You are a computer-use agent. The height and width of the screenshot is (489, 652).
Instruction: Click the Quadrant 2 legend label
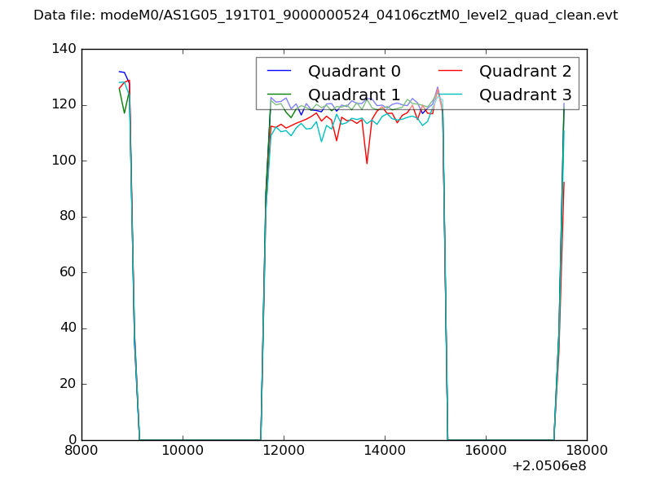coord(525,71)
